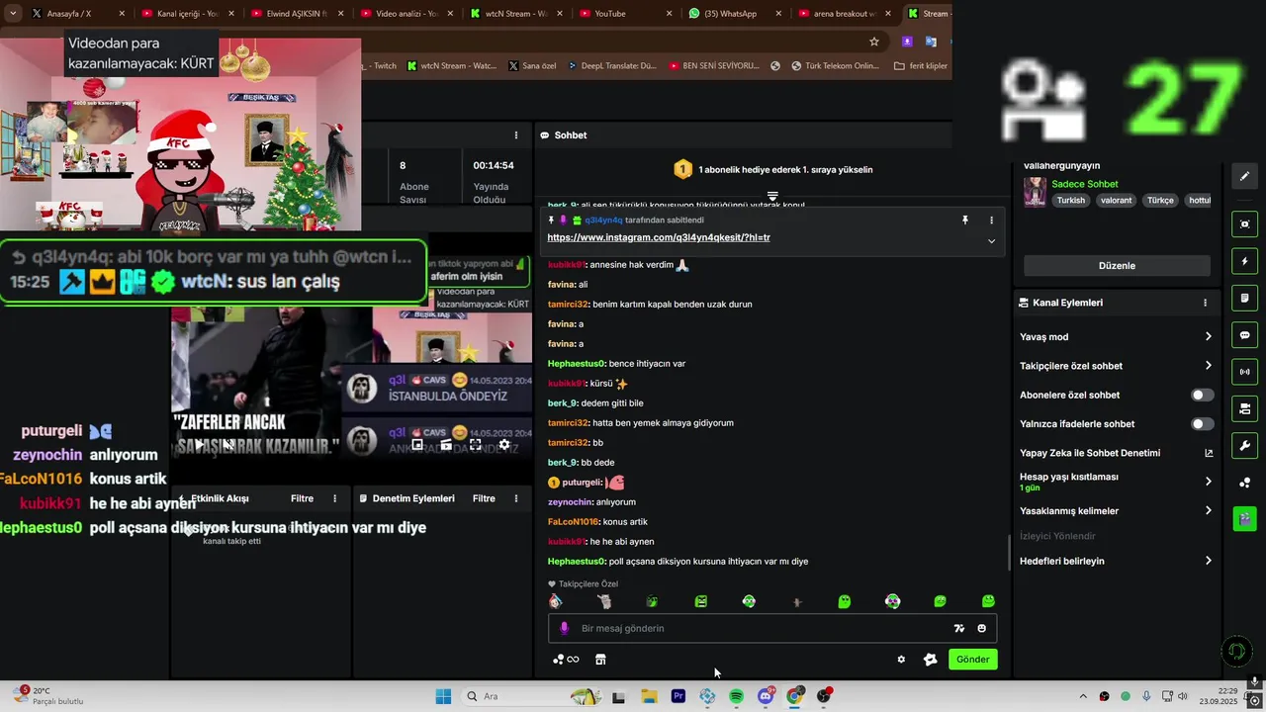The width and height of the screenshot is (1266, 712).
Task: Click the badge icon beside Gönder button
Action: tap(930, 660)
